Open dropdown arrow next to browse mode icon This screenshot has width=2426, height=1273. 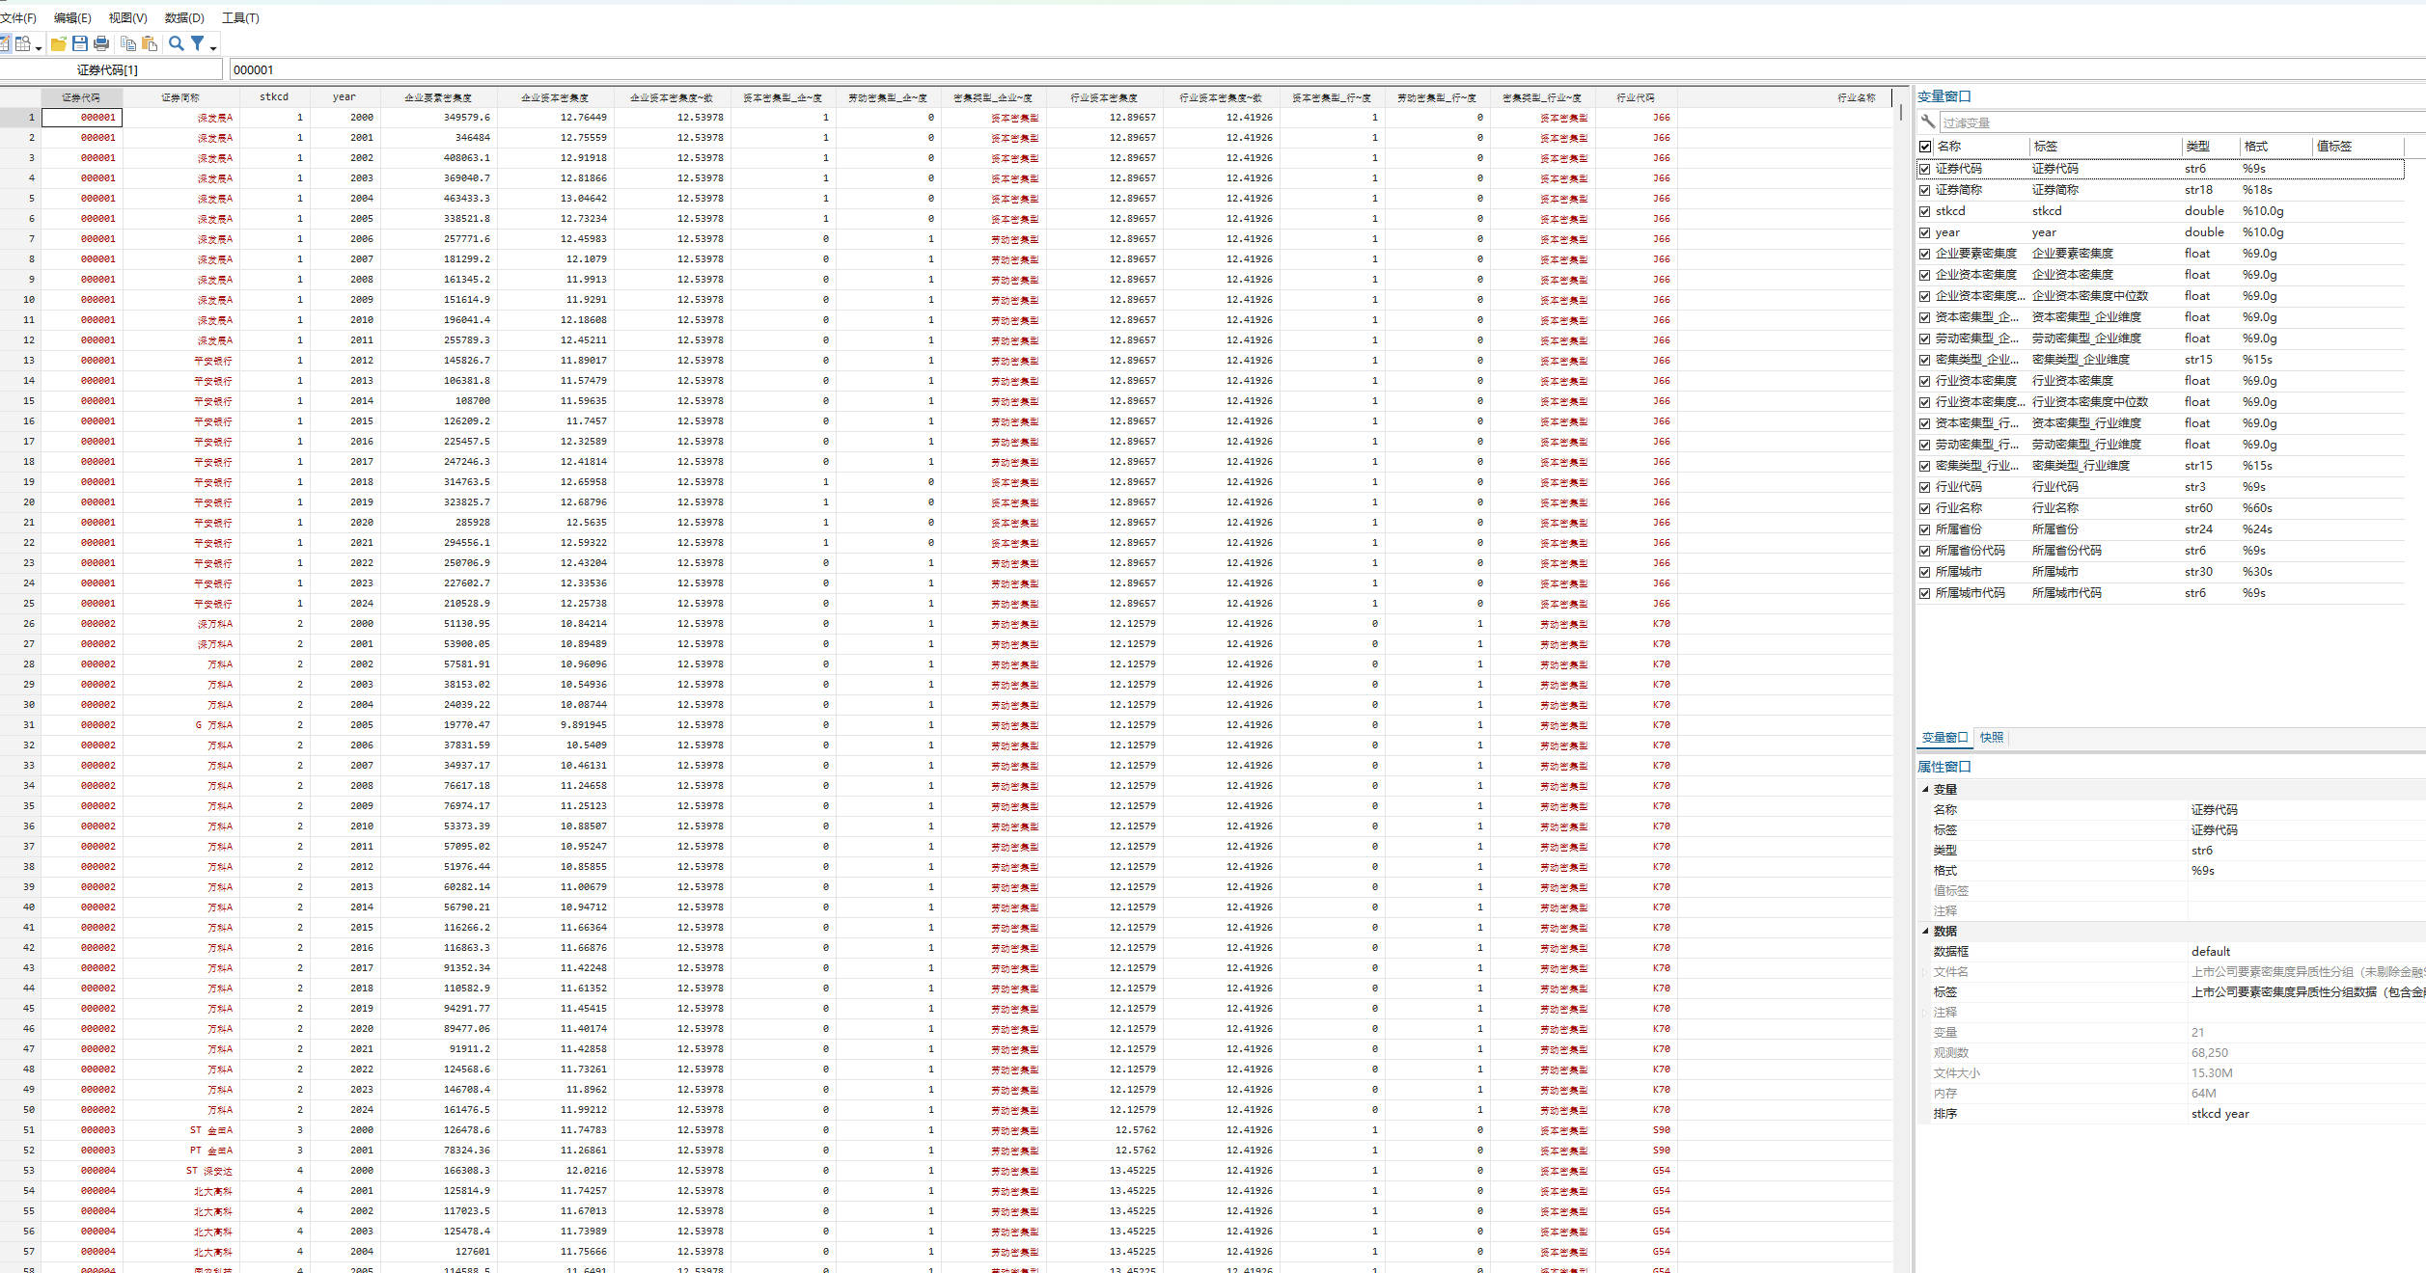[x=39, y=47]
